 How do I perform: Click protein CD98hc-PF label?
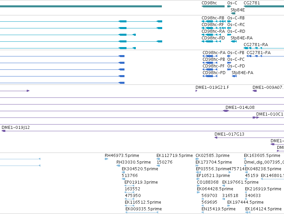pos(214,66)
